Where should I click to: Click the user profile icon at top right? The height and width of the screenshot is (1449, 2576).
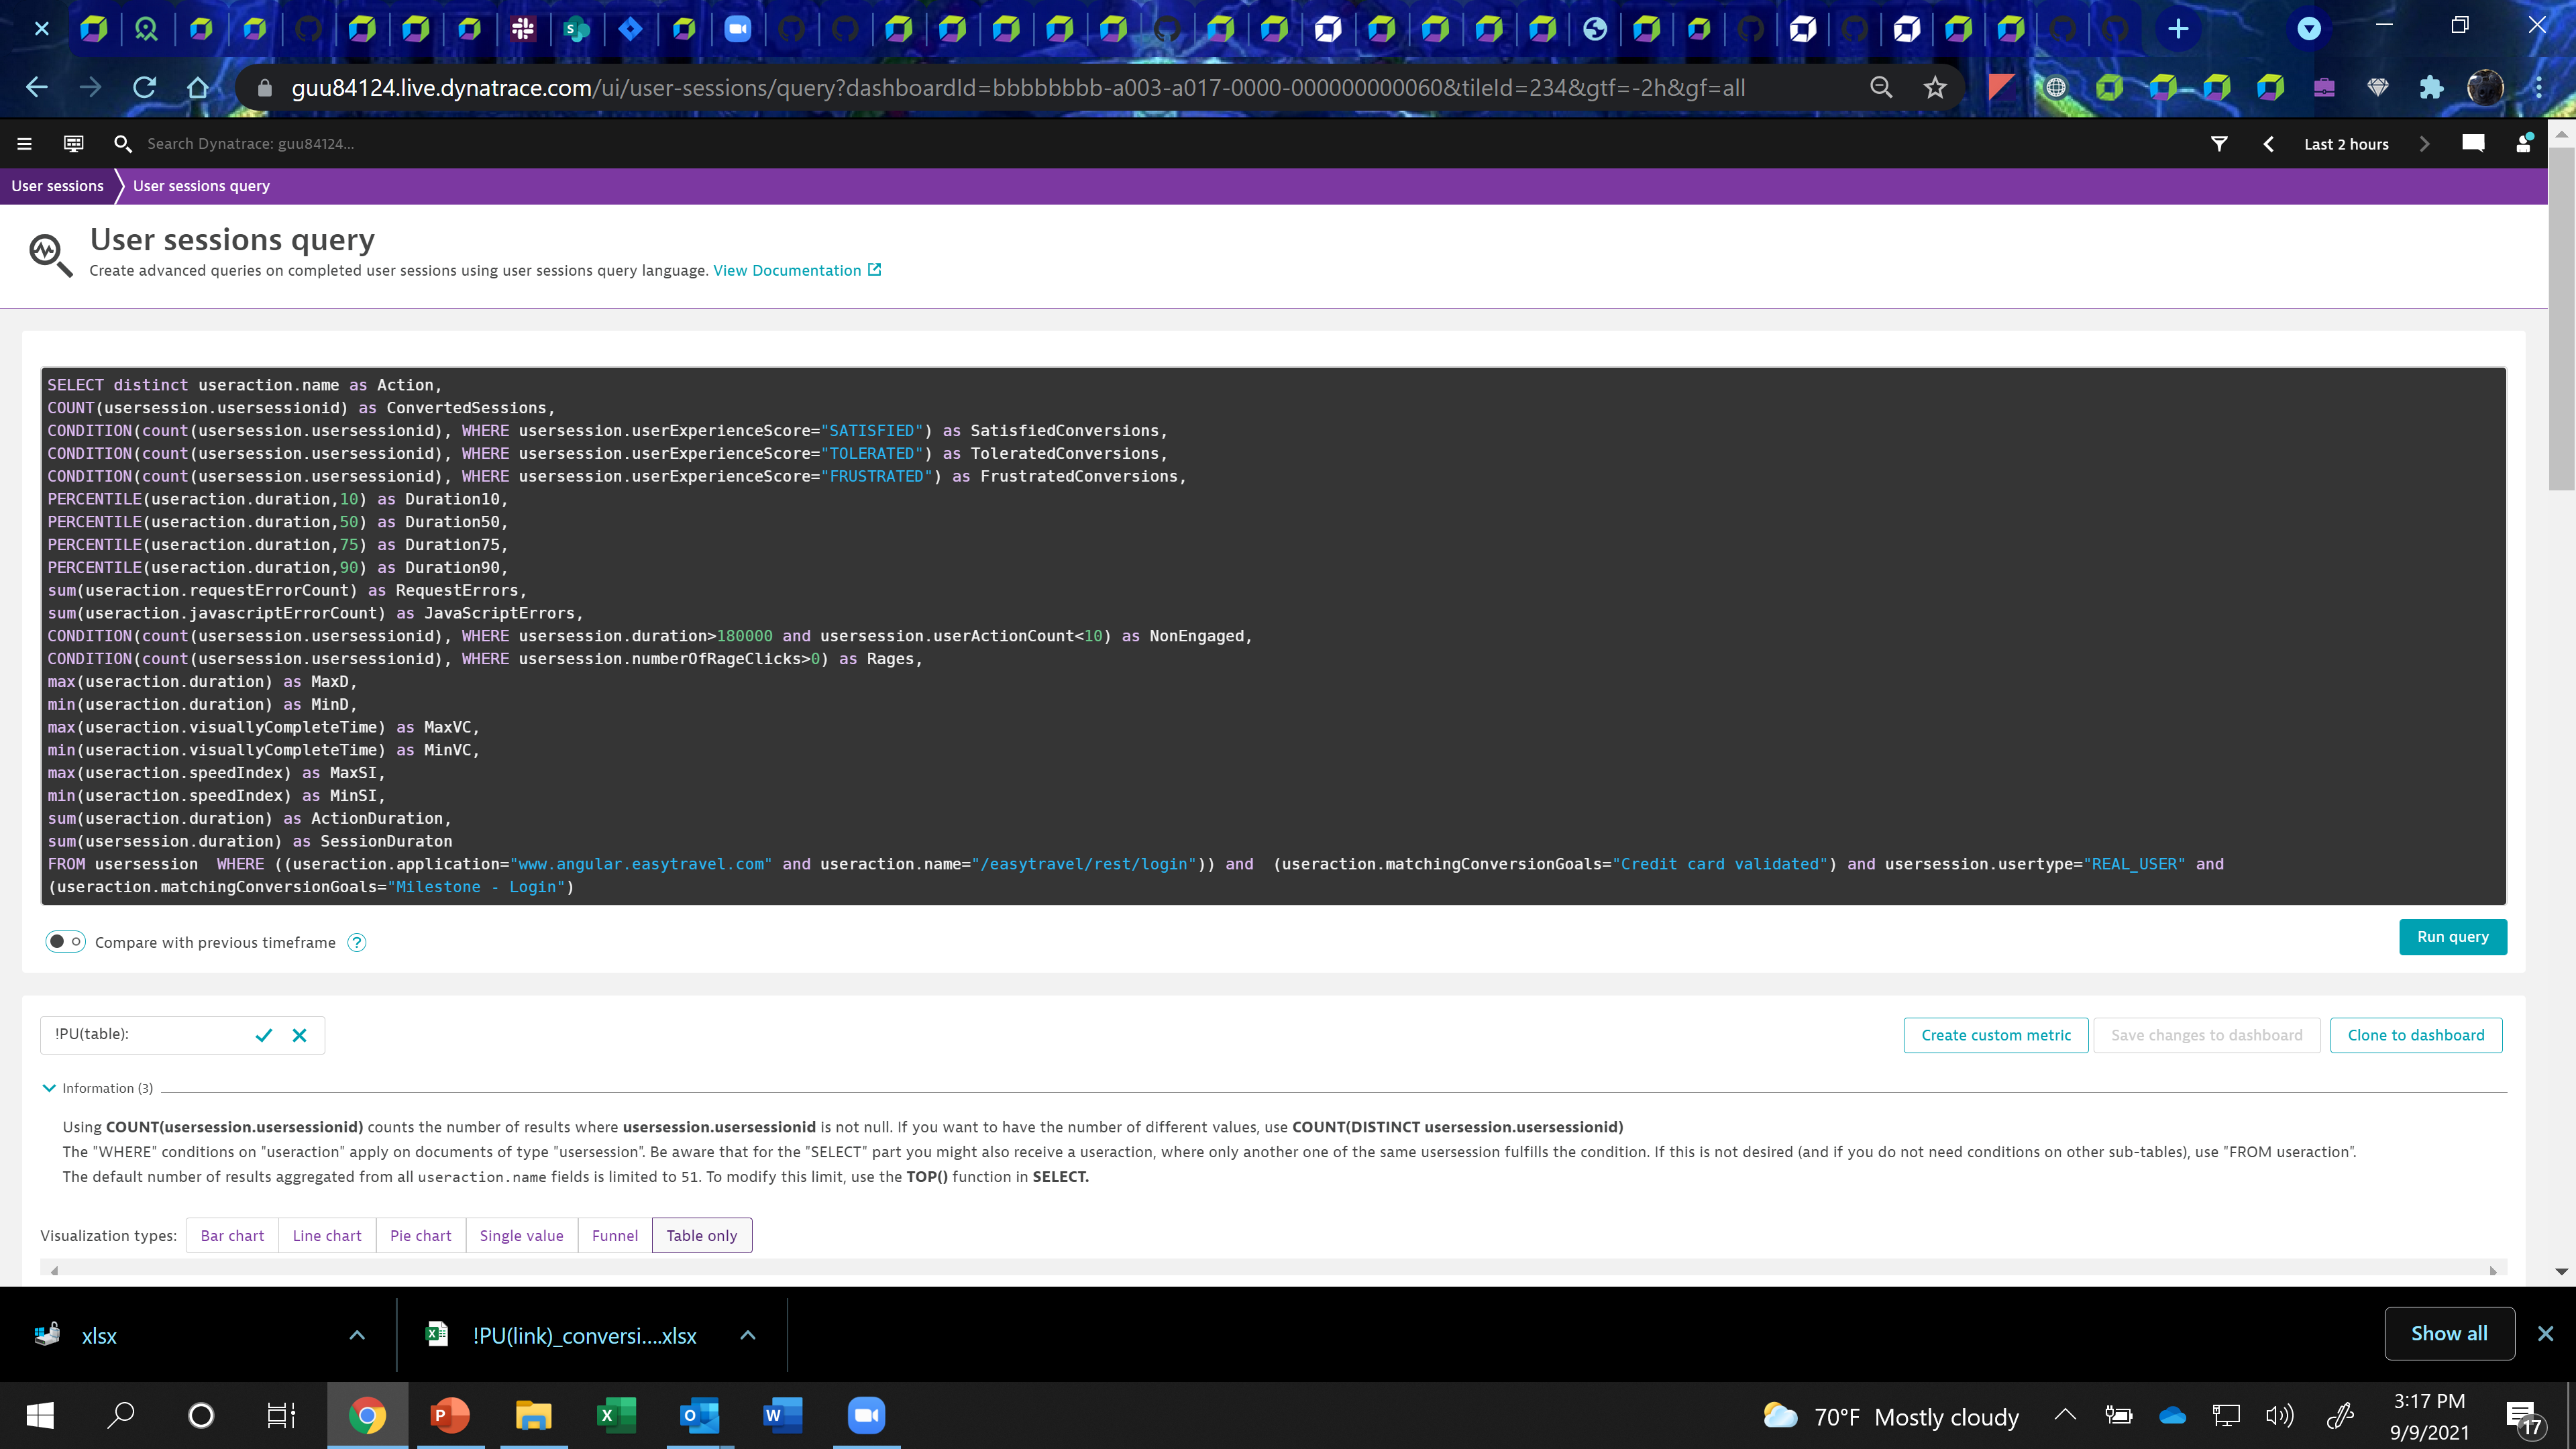pyautogui.click(x=2523, y=143)
